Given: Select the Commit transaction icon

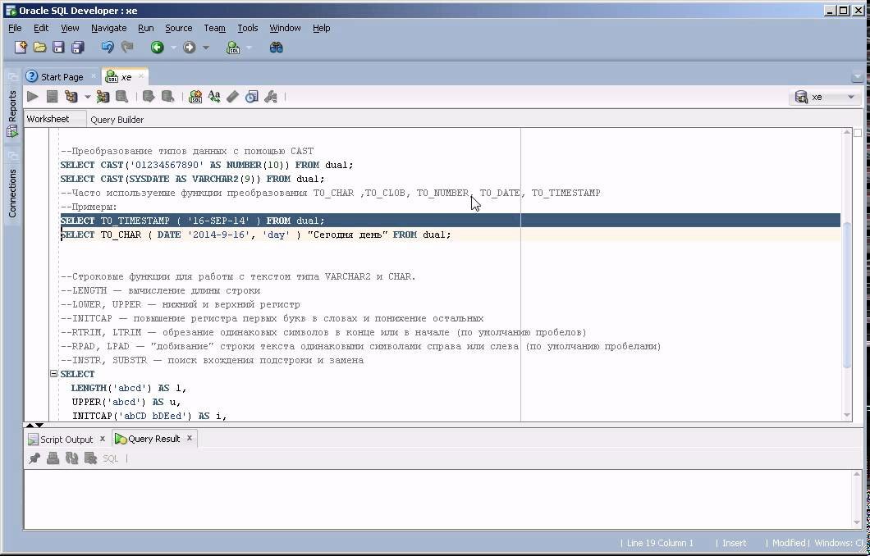Looking at the screenshot, I should pyautogui.click(x=147, y=96).
